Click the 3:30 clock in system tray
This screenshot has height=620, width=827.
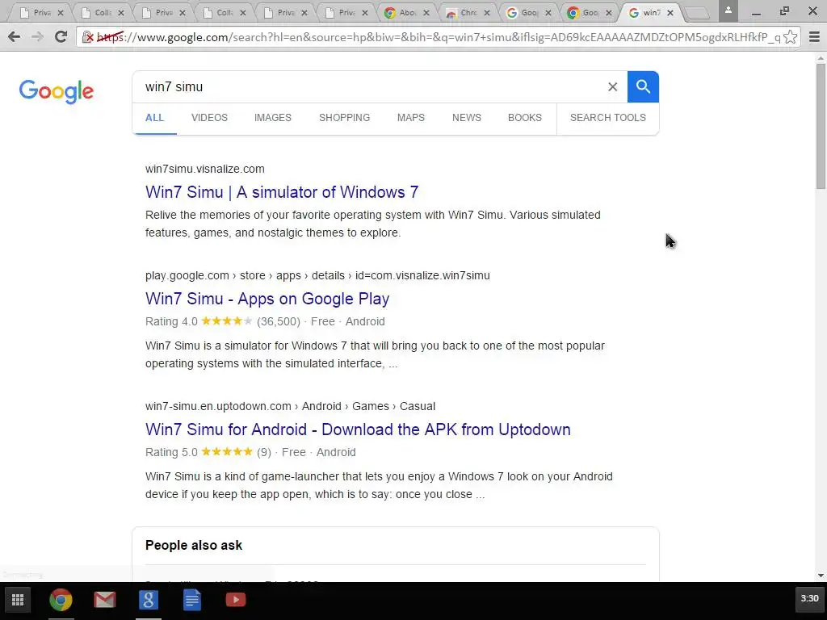point(809,598)
